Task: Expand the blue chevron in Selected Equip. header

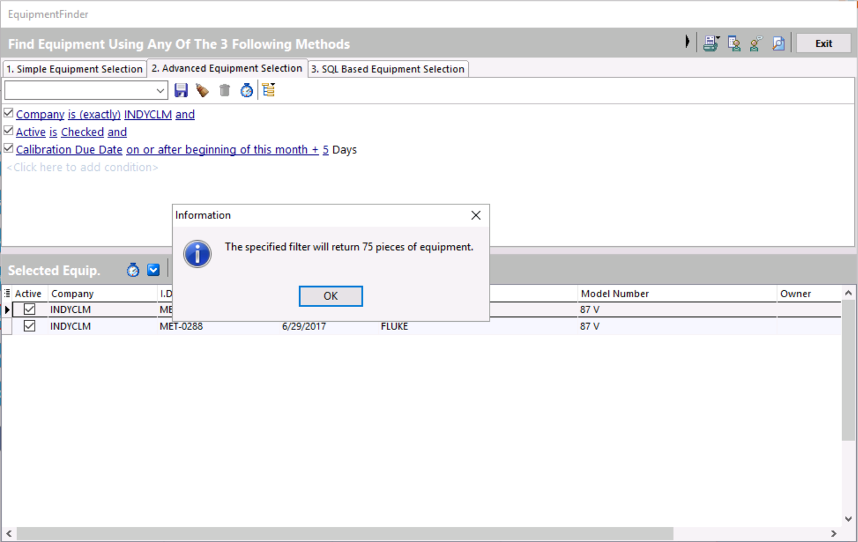Action: (x=153, y=270)
